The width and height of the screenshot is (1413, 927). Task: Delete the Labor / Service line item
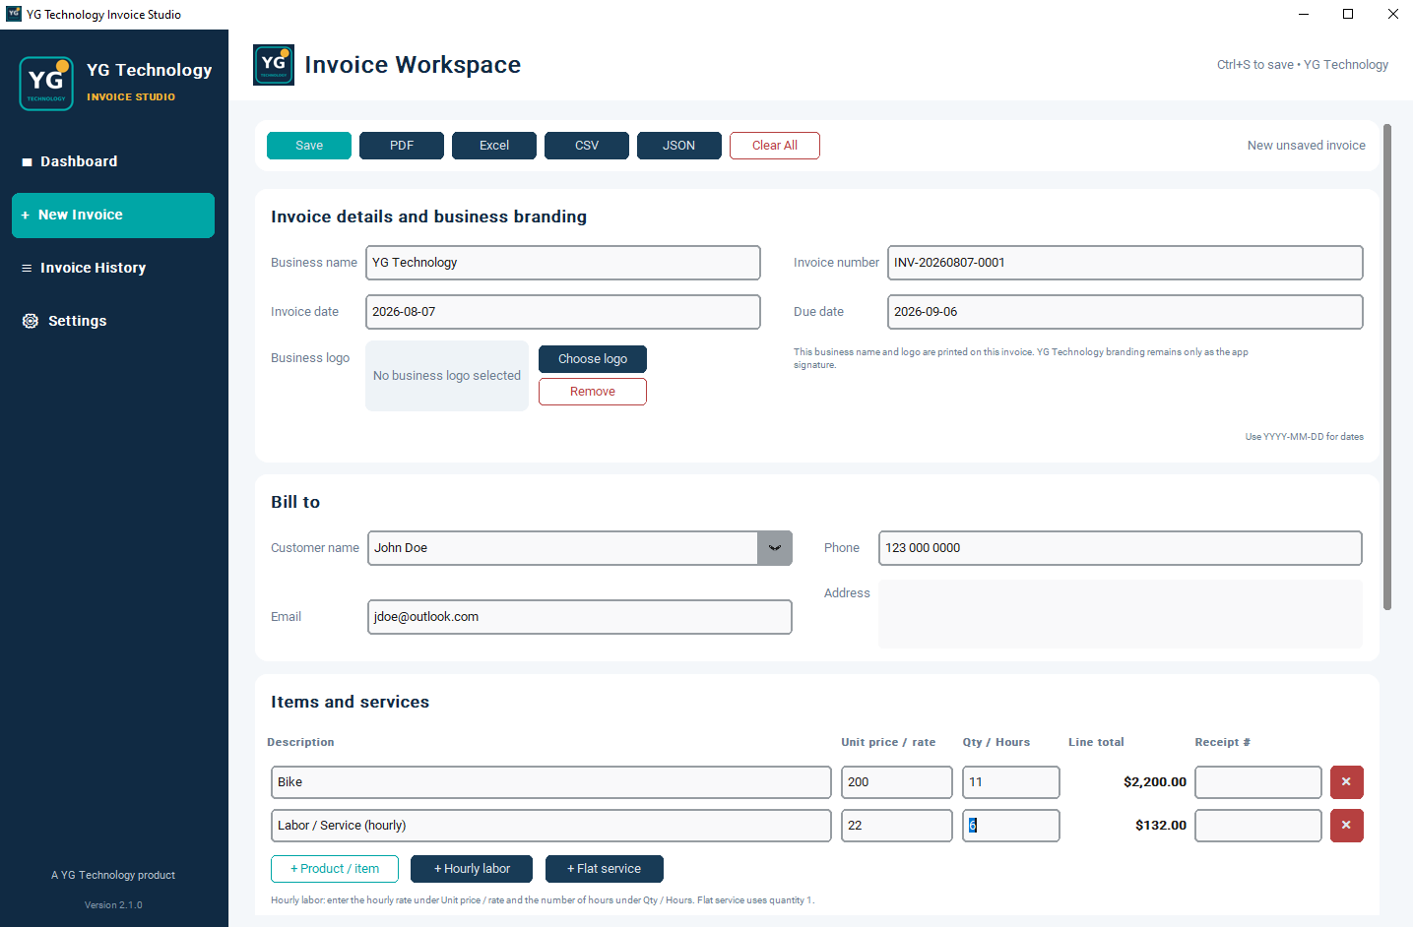[x=1346, y=826]
